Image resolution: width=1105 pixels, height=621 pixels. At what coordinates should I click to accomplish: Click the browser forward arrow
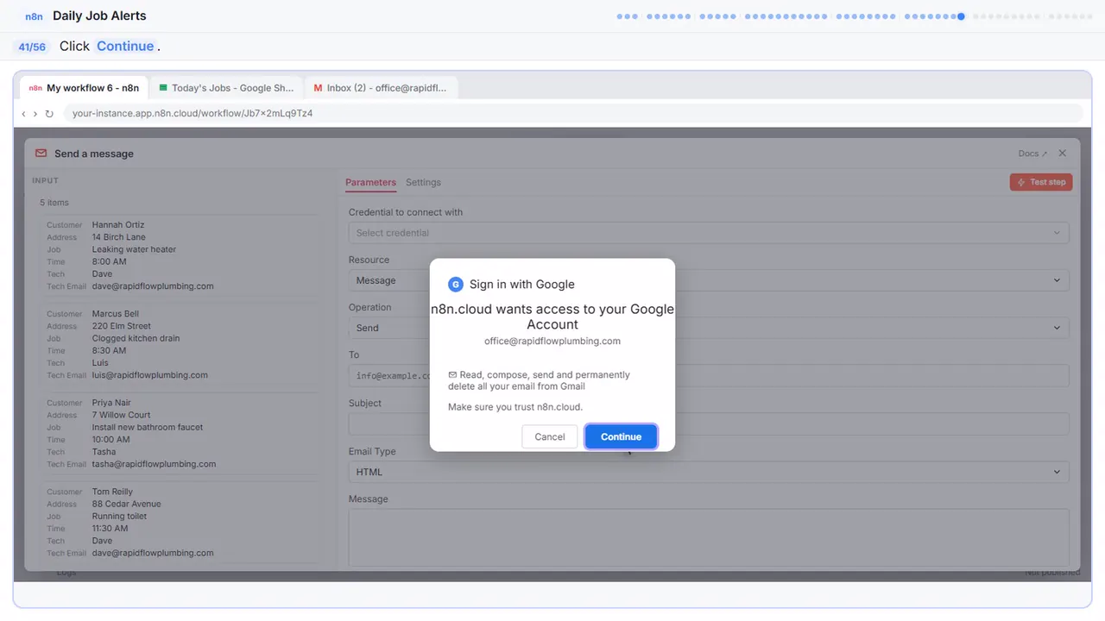coord(35,113)
